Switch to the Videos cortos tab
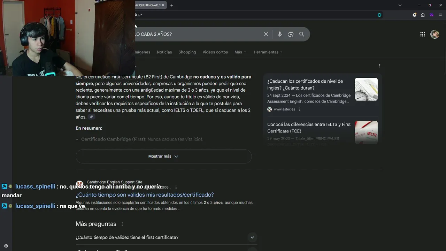Screen dimensions: 446x251 (215, 52)
